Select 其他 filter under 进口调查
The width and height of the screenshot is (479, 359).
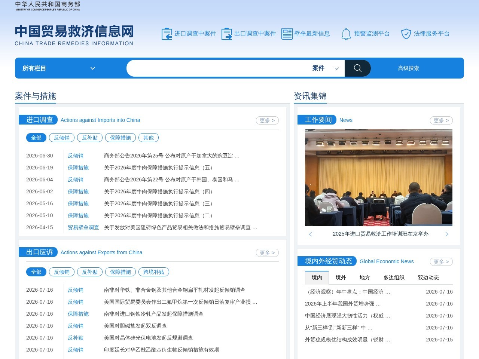pyautogui.click(x=149, y=138)
